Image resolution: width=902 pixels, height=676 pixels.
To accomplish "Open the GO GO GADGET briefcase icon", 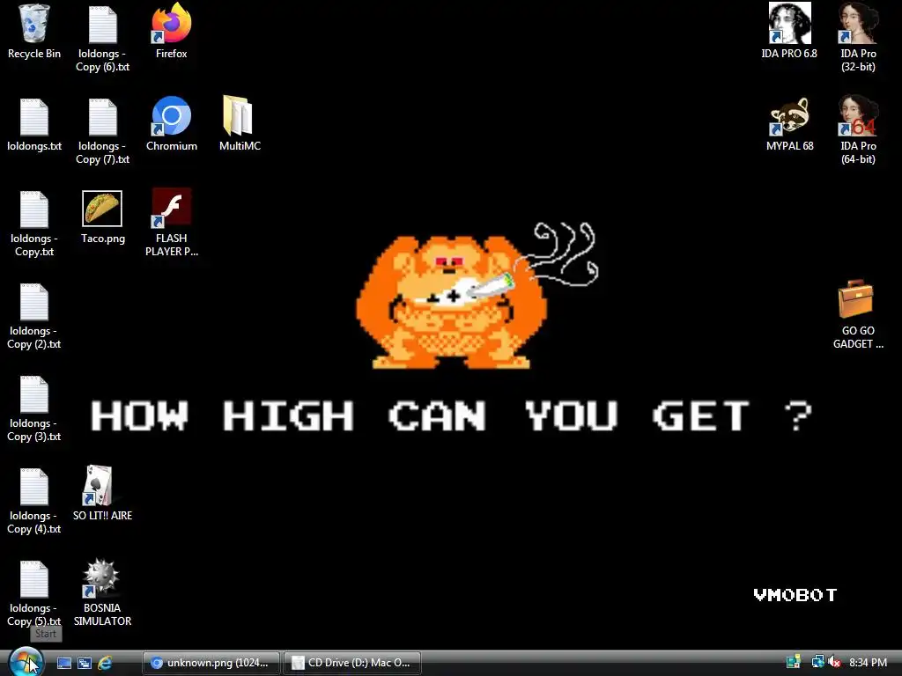I will click(x=858, y=315).
